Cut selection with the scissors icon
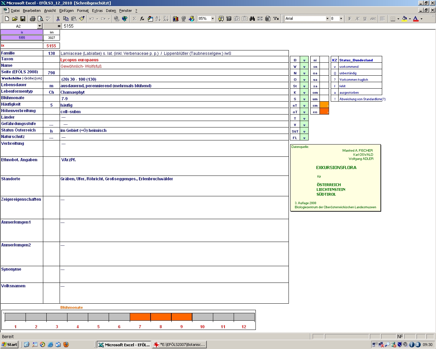The image size is (436, 349). point(58,19)
